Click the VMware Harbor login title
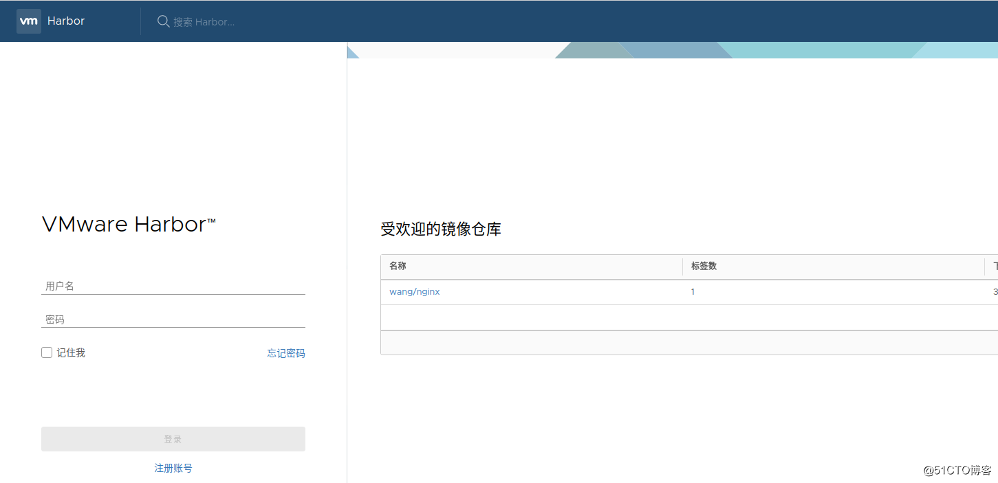 click(129, 225)
